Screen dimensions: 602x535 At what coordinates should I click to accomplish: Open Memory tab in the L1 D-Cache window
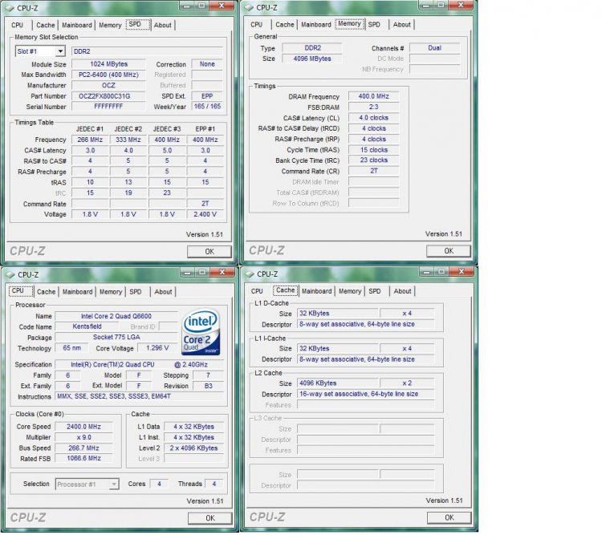coord(350,291)
